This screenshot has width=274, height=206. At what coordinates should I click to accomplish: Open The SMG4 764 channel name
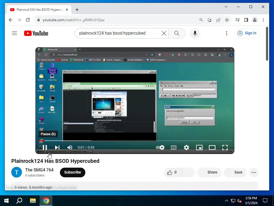click(39, 170)
